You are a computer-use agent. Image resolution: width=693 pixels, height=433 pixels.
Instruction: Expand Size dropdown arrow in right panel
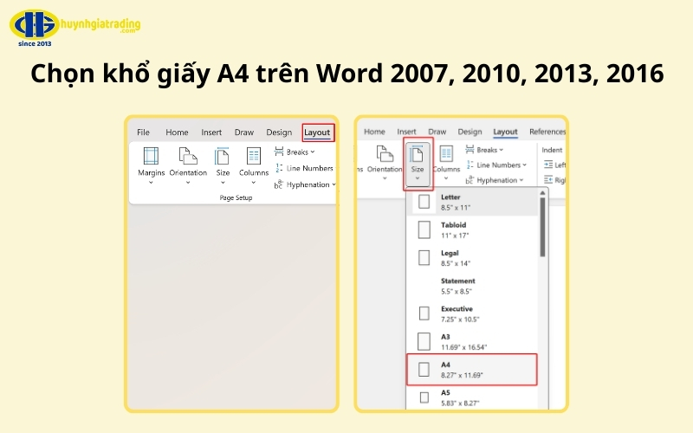coord(418,178)
